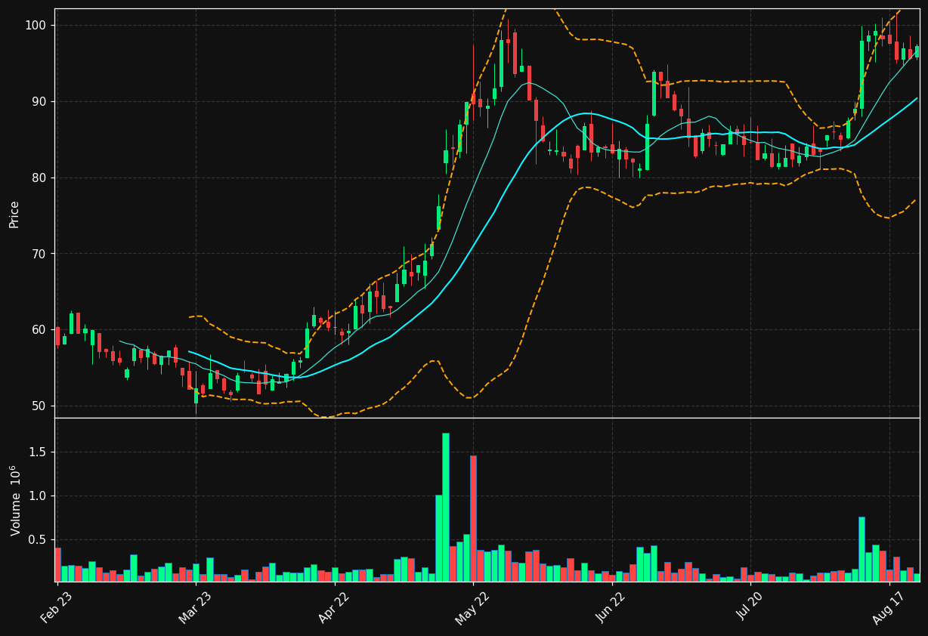Click the price axis value 70
Screen dimensions: 928x636
point(39,254)
